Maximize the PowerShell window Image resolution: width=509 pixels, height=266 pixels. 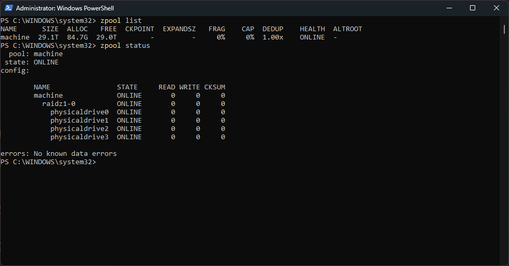[x=473, y=8]
